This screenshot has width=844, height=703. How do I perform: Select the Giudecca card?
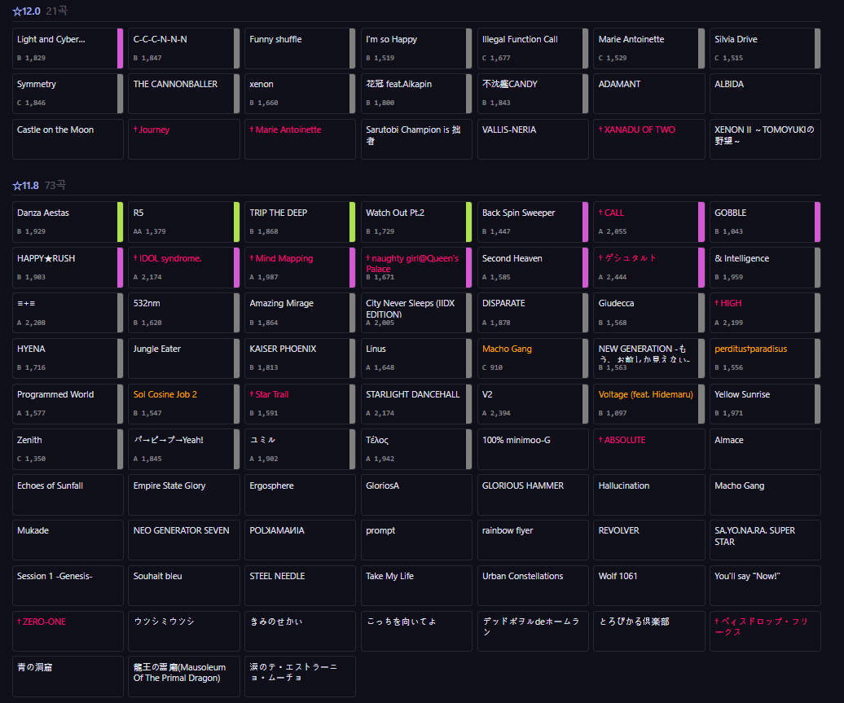649,313
